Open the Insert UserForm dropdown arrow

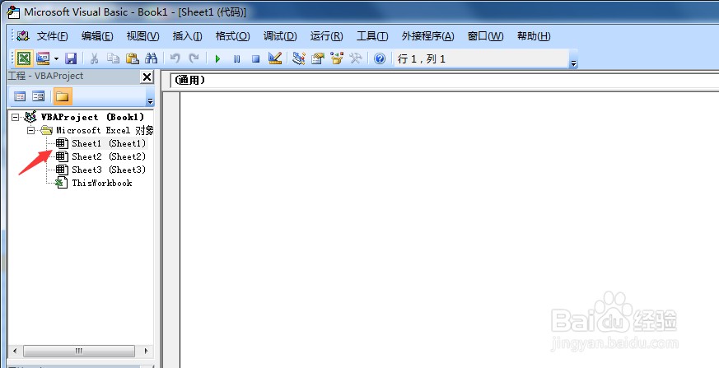point(56,58)
